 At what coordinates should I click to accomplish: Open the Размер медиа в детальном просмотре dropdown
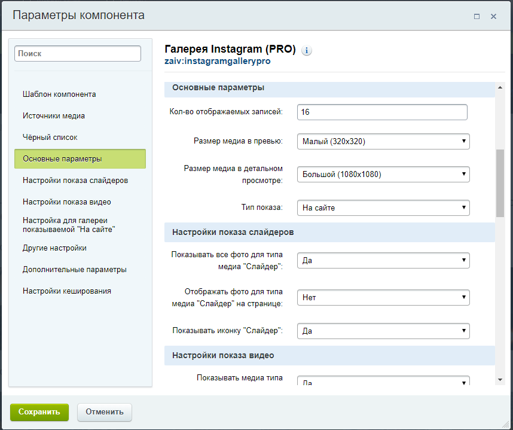383,175
